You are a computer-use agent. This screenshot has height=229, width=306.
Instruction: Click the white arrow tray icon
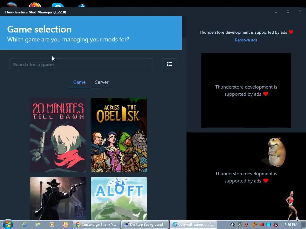[232, 225]
